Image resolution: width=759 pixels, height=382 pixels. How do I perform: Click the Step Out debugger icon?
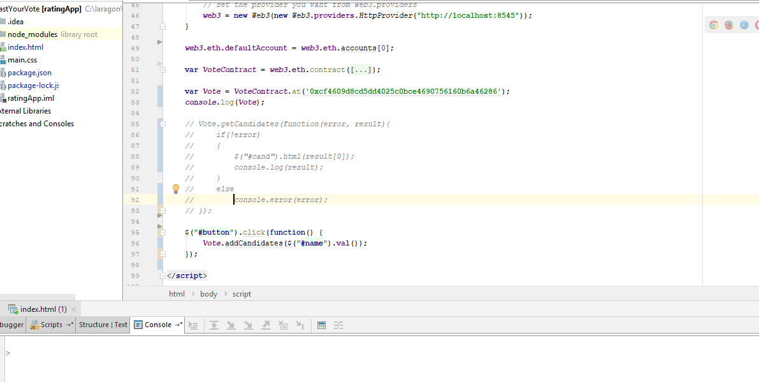click(264, 325)
